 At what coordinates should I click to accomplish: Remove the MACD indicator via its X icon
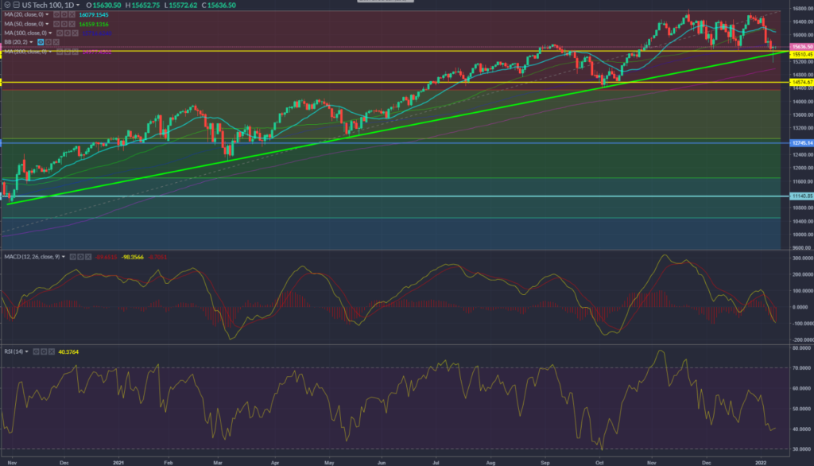click(88, 257)
